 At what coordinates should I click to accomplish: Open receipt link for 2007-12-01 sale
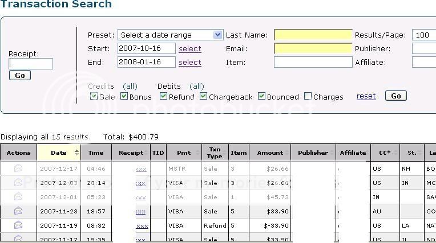pyautogui.click(x=141, y=197)
